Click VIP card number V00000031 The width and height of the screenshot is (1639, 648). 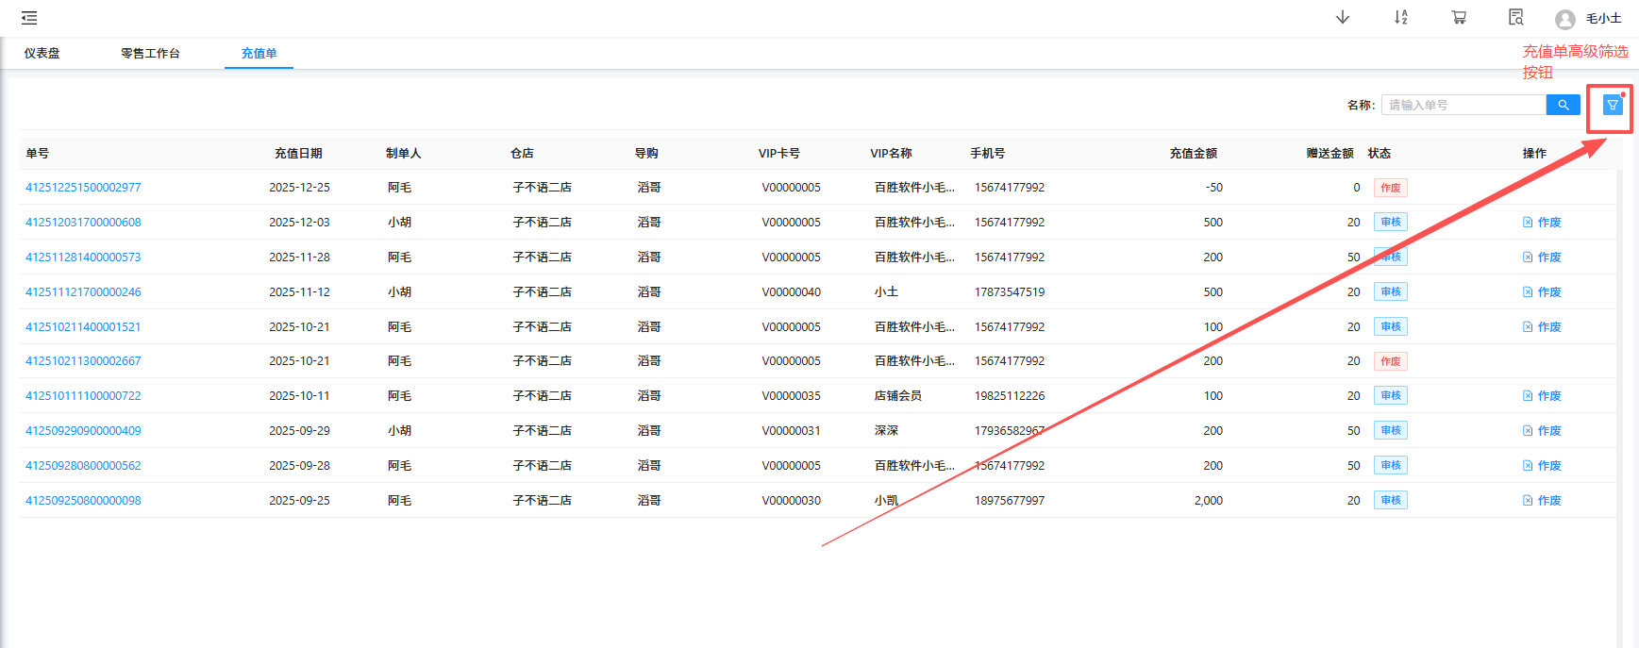(x=792, y=430)
